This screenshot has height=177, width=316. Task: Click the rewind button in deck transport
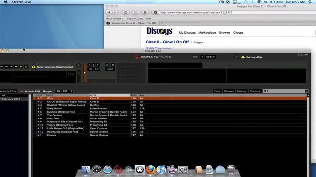[6, 67]
